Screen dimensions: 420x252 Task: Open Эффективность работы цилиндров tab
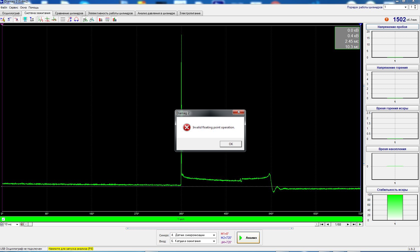click(110, 13)
